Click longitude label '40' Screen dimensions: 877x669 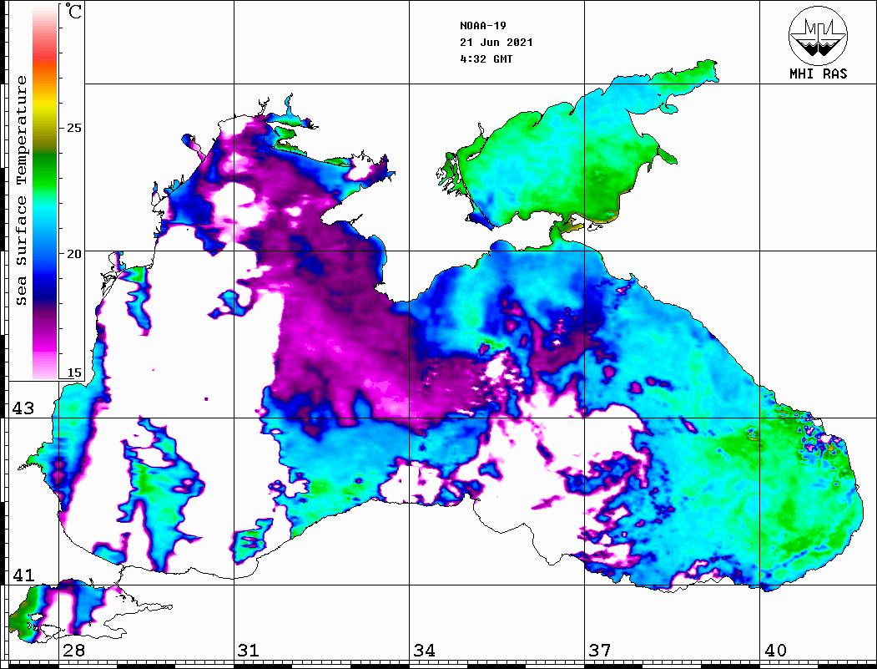[x=775, y=650]
